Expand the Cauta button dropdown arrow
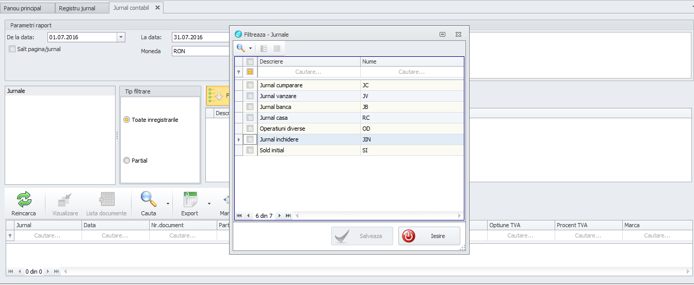The image size is (694, 285). [168, 204]
